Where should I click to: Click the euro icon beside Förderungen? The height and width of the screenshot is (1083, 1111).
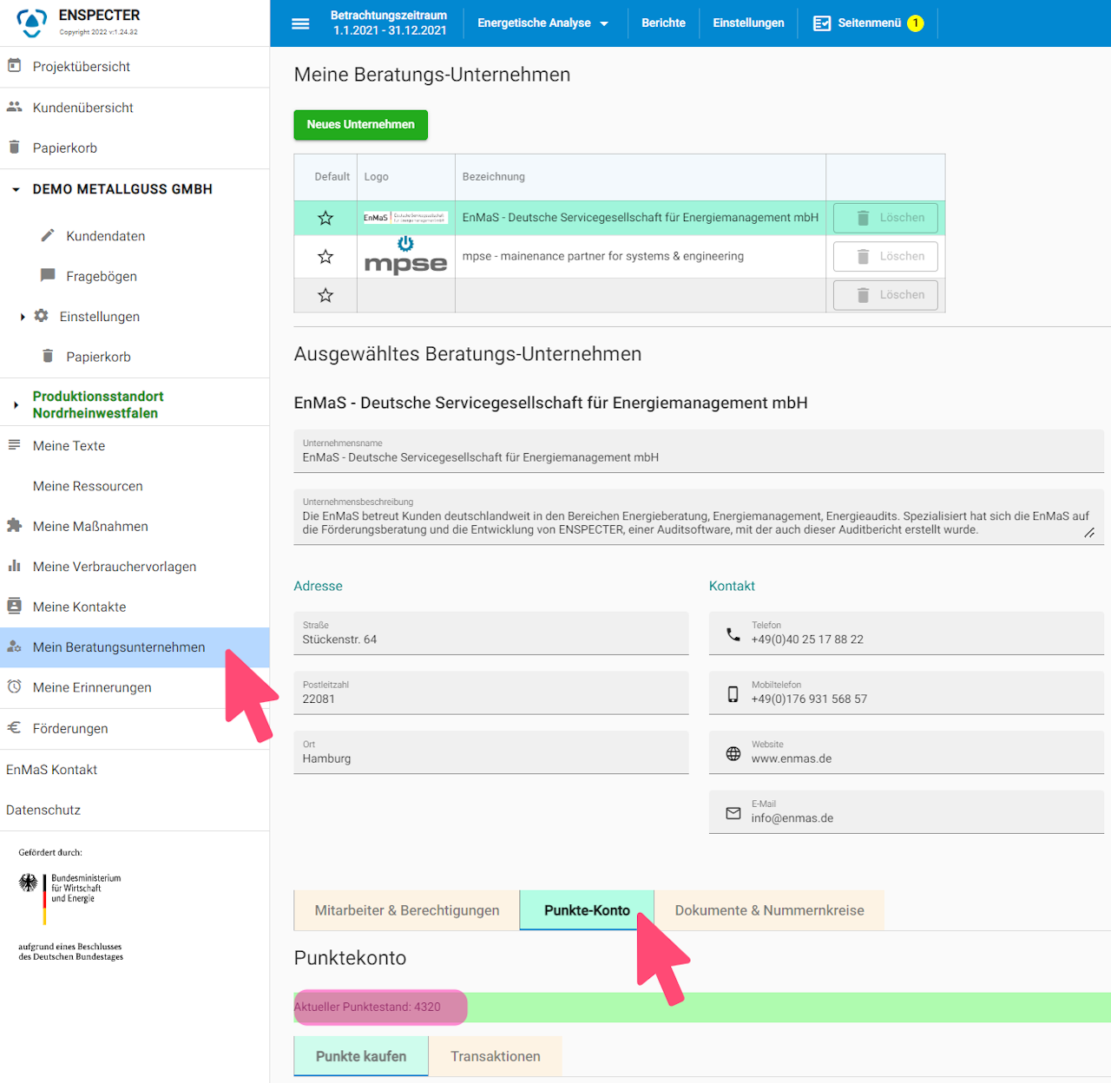pyautogui.click(x=14, y=728)
